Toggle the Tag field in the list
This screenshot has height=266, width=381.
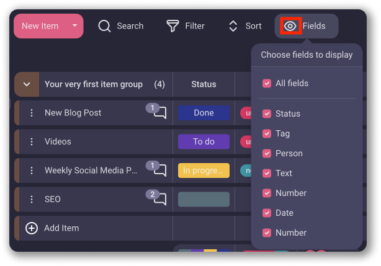pyautogui.click(x=267, y=133)
